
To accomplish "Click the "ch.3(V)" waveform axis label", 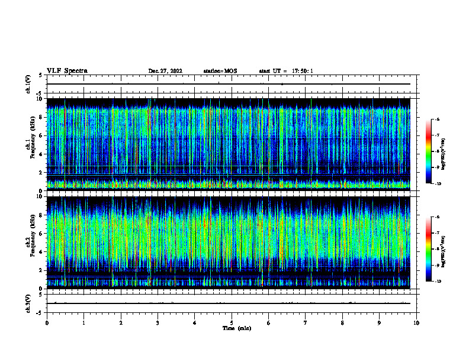I will (x=28, y=303).
